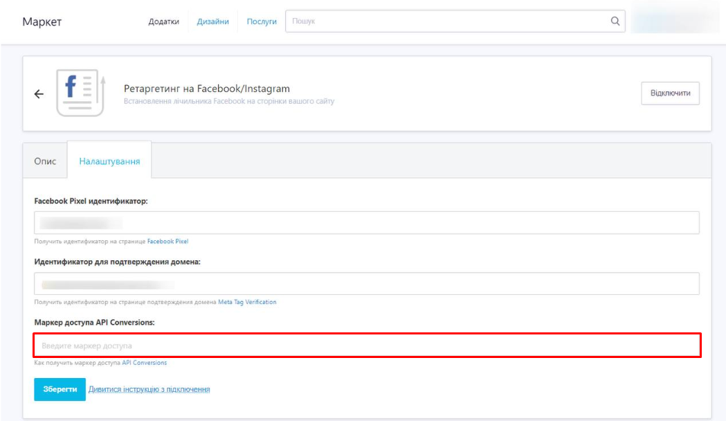
Task: Open the Дизайни menu item
Action: (x=212, y=21)
